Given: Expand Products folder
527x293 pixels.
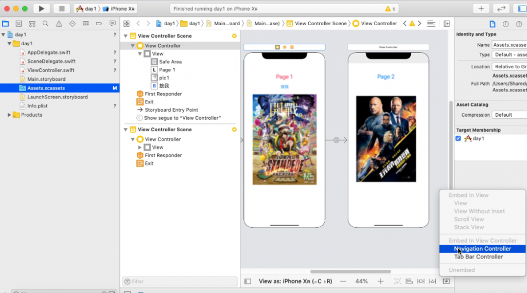Looking at the screenshot, I should click(9, 115).
